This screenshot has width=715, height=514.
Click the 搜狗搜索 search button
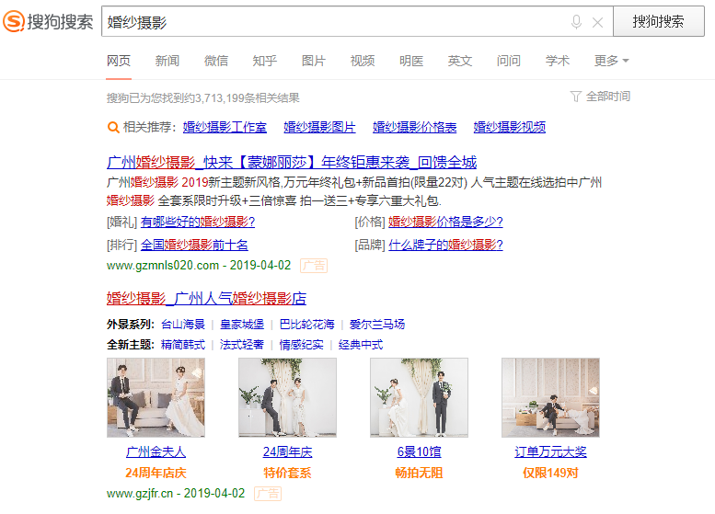[658, 22]
